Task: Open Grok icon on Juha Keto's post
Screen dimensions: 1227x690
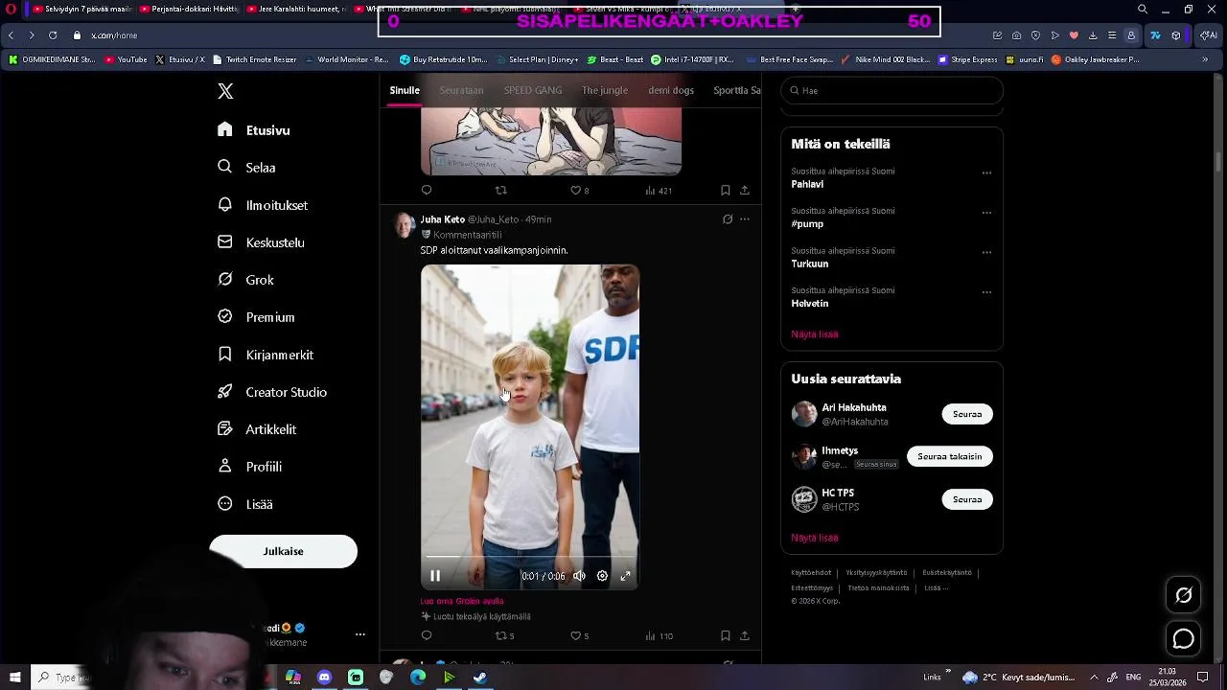Action: pyautogui.click(x=728, y=219)
